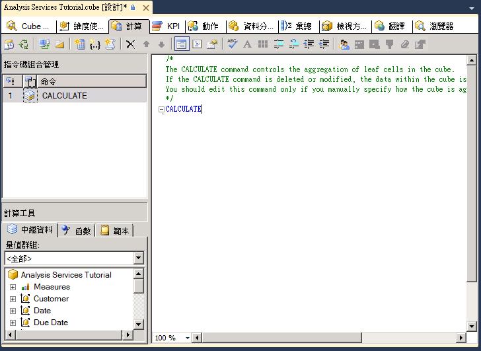The image size is (481, 351).
Task: Select the Customer label in metadata tree
Action: (52, 299)
